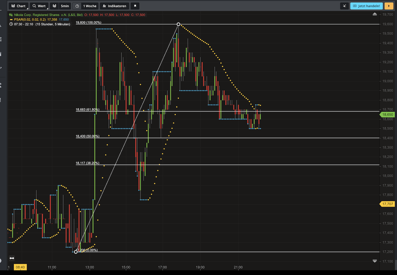
Task: Click the O: 17,500 open value
Action: (92, 15)
